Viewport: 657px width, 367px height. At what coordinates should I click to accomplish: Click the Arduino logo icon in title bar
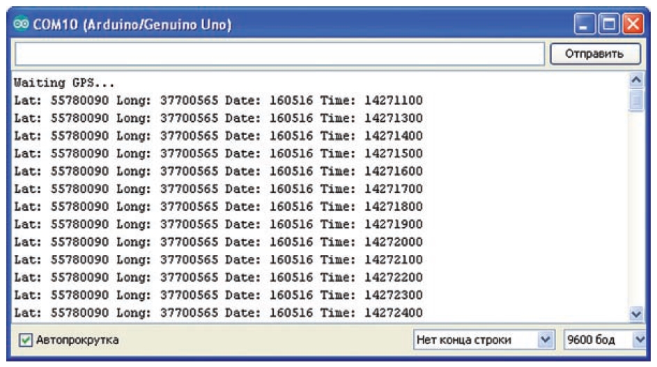[x=21, y=24]
